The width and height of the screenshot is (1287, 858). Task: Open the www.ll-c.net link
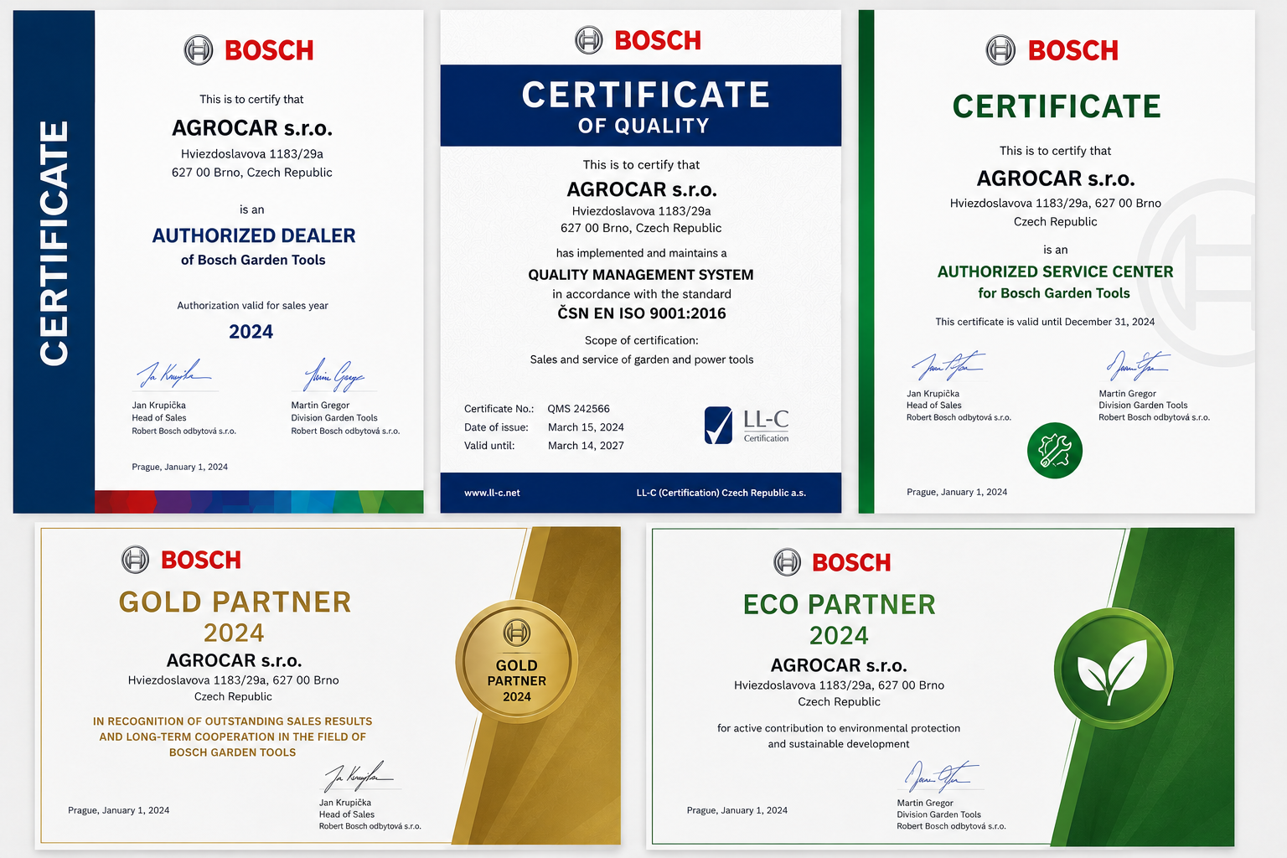tap(493, 493)
